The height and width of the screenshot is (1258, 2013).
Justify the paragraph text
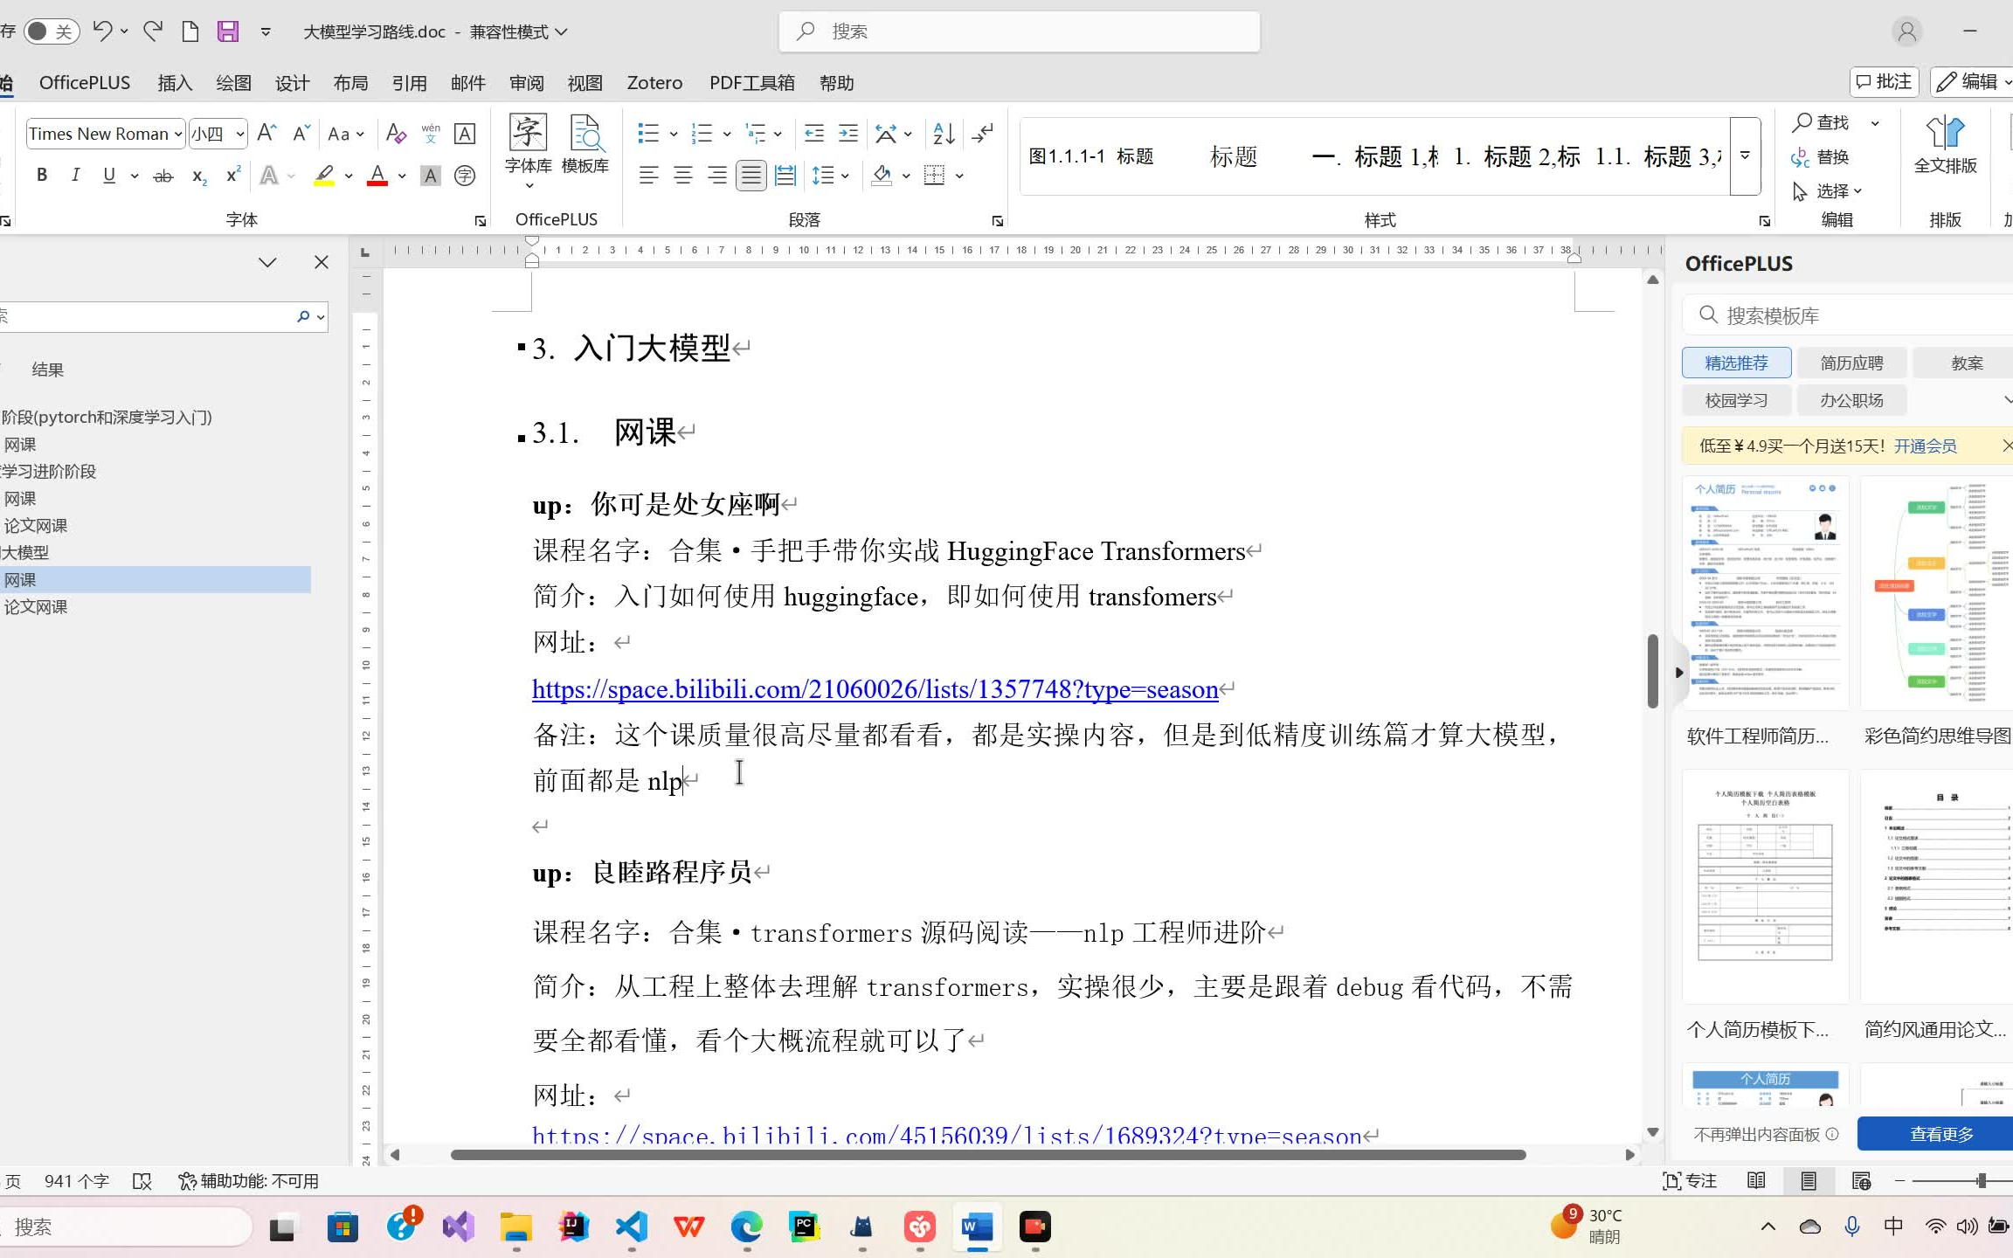[751, 176]
